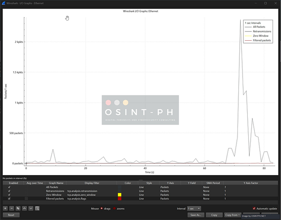This screenshot has height=220, width=281.
Task: Click the red color swatch of Filtered packets
Action: [x=119, y=198]
